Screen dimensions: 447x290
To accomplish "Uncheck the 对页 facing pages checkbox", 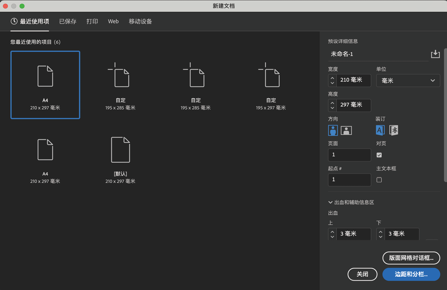I will (379, 155).
